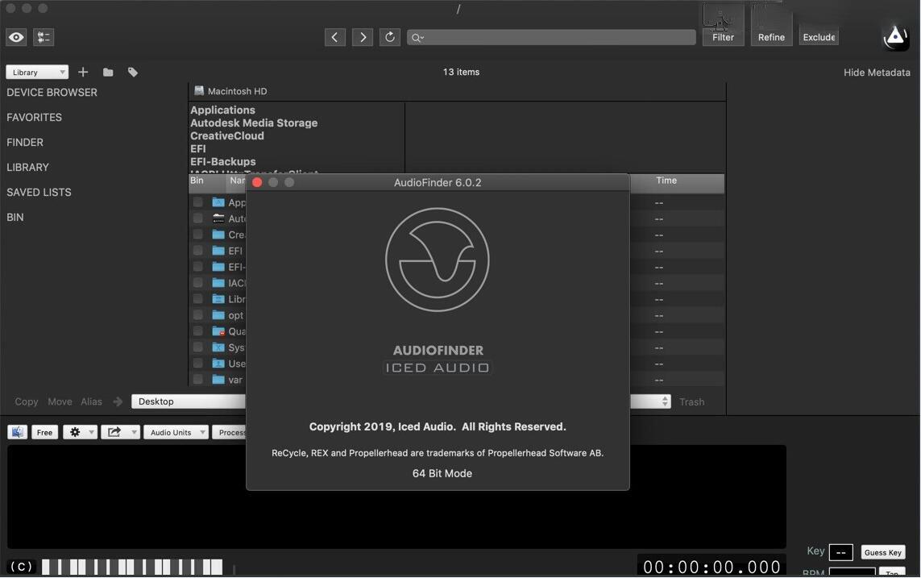The image size is (921, 578).
Task: Select EFI in the column browser
Action: click(198, 148)
